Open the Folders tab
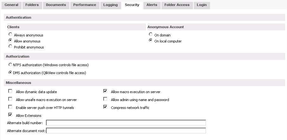This screenshot has height=140, width=287. point(32,5)
